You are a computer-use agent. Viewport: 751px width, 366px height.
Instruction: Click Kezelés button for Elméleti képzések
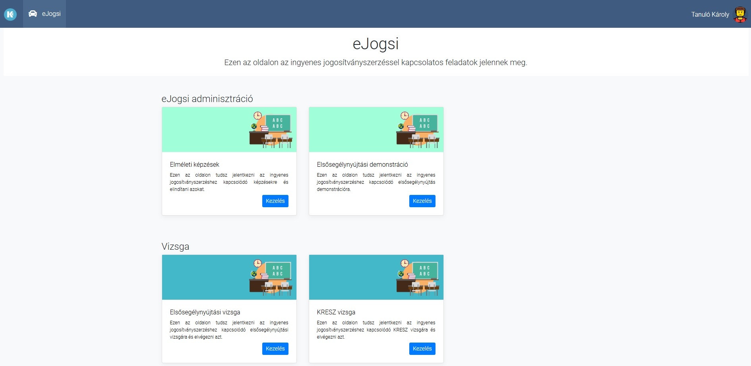point(275,201)
